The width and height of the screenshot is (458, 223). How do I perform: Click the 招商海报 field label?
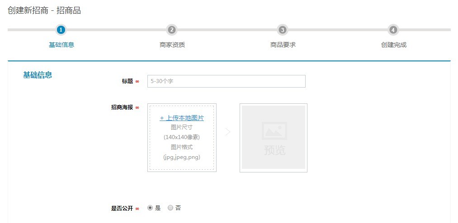coord(122,107)
